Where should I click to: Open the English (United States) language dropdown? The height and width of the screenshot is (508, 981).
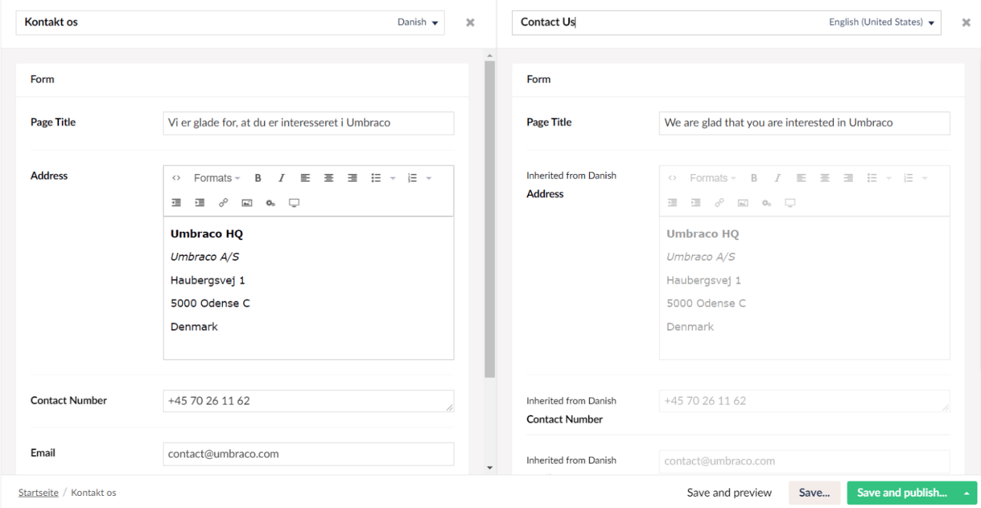pyautogui.click(x=881, y=22)
